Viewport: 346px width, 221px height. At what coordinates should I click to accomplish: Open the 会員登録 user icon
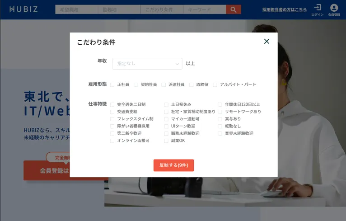click(334, 10)
